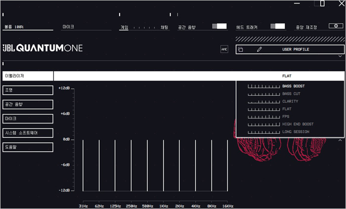Expand the chevron below USER PROFILE
This screenshot has height=209, width=346.
tap(340, 56)
